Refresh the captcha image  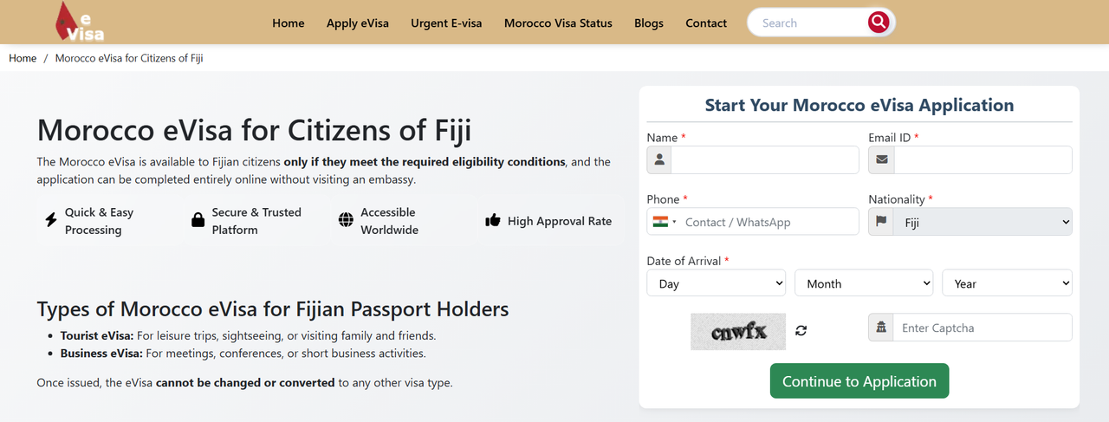click(x=801, y=330)
